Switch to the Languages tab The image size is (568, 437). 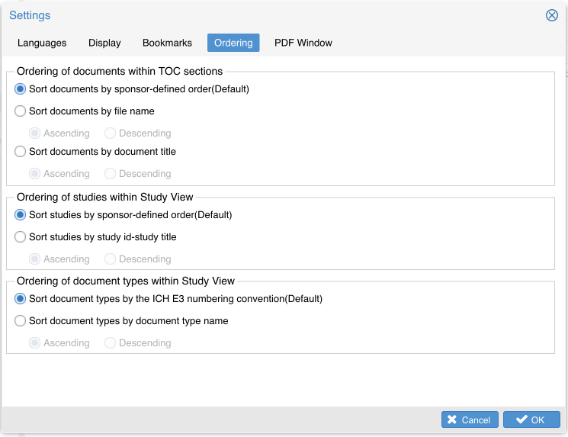point(42,43)
